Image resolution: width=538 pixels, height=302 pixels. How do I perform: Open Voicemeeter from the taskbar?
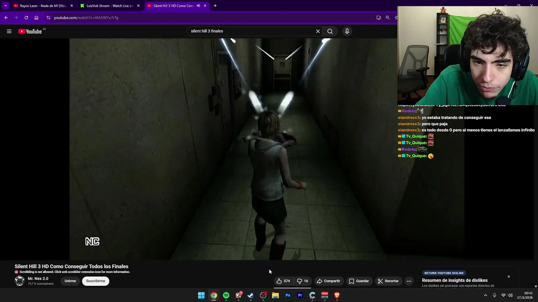(x=324, y=295)
